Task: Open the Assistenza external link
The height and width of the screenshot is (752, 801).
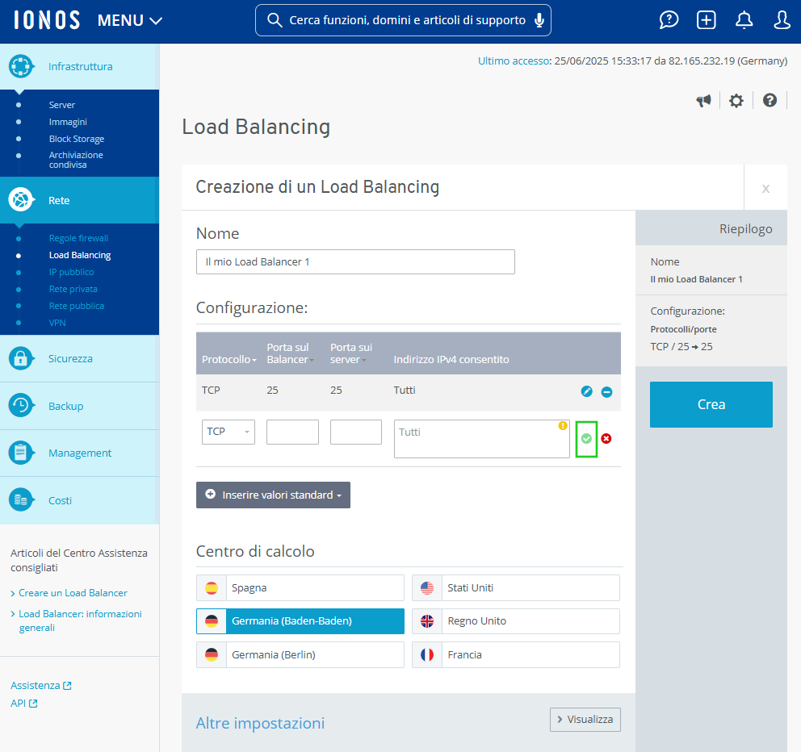Action: [41, 685]
